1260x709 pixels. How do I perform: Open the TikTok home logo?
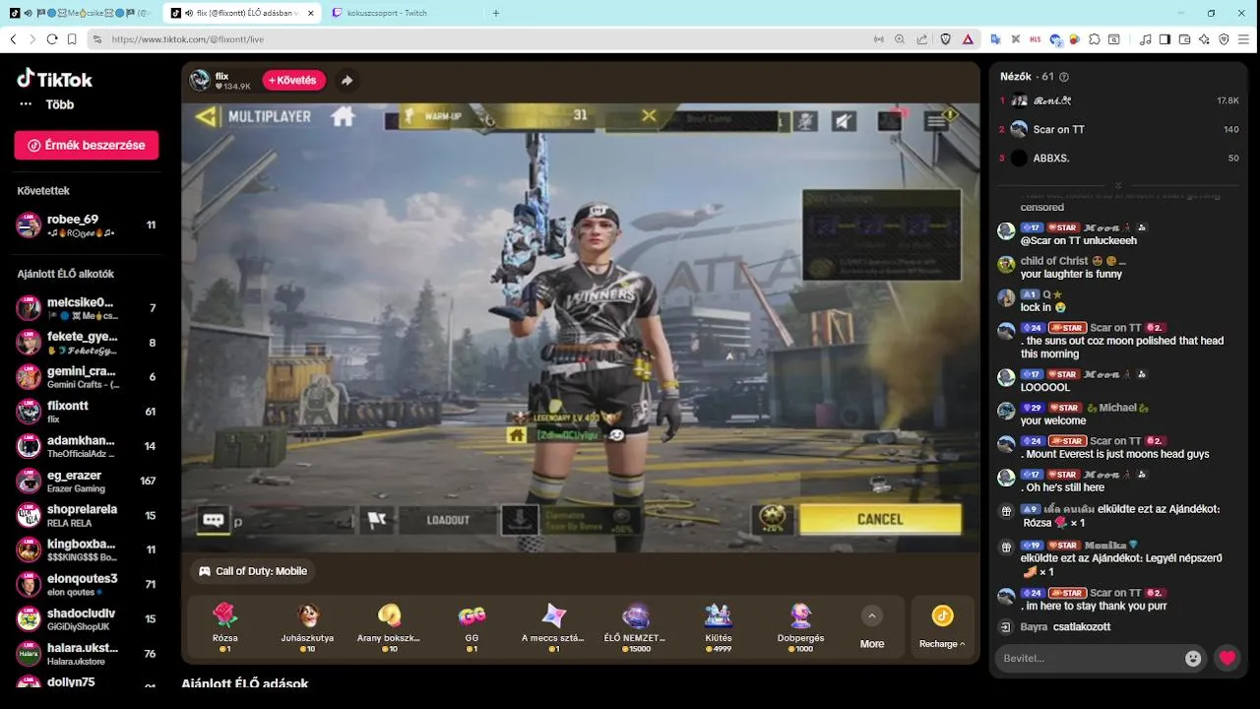pyautogui.click(x=55, y=80)
